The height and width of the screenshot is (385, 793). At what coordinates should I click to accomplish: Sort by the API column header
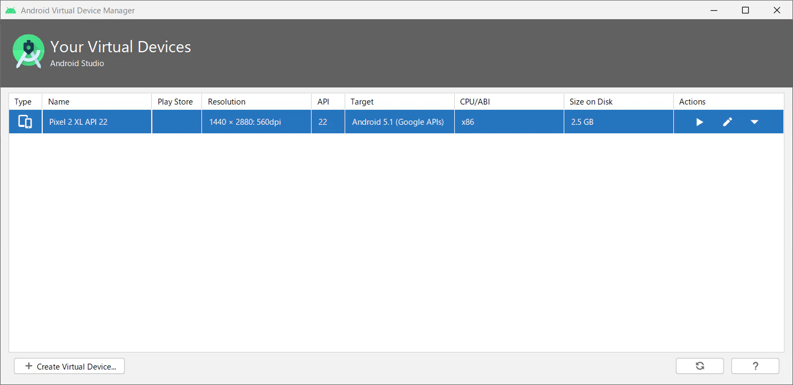328,102
